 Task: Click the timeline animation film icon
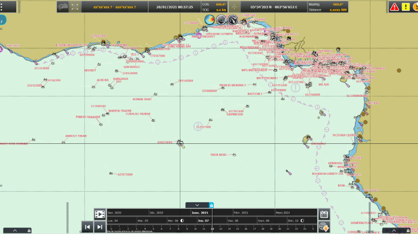coord(100,214)
